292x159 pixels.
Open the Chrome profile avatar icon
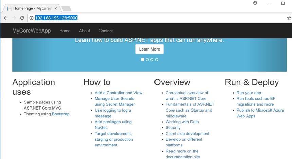pyautogui.click(x=255, y=3)
